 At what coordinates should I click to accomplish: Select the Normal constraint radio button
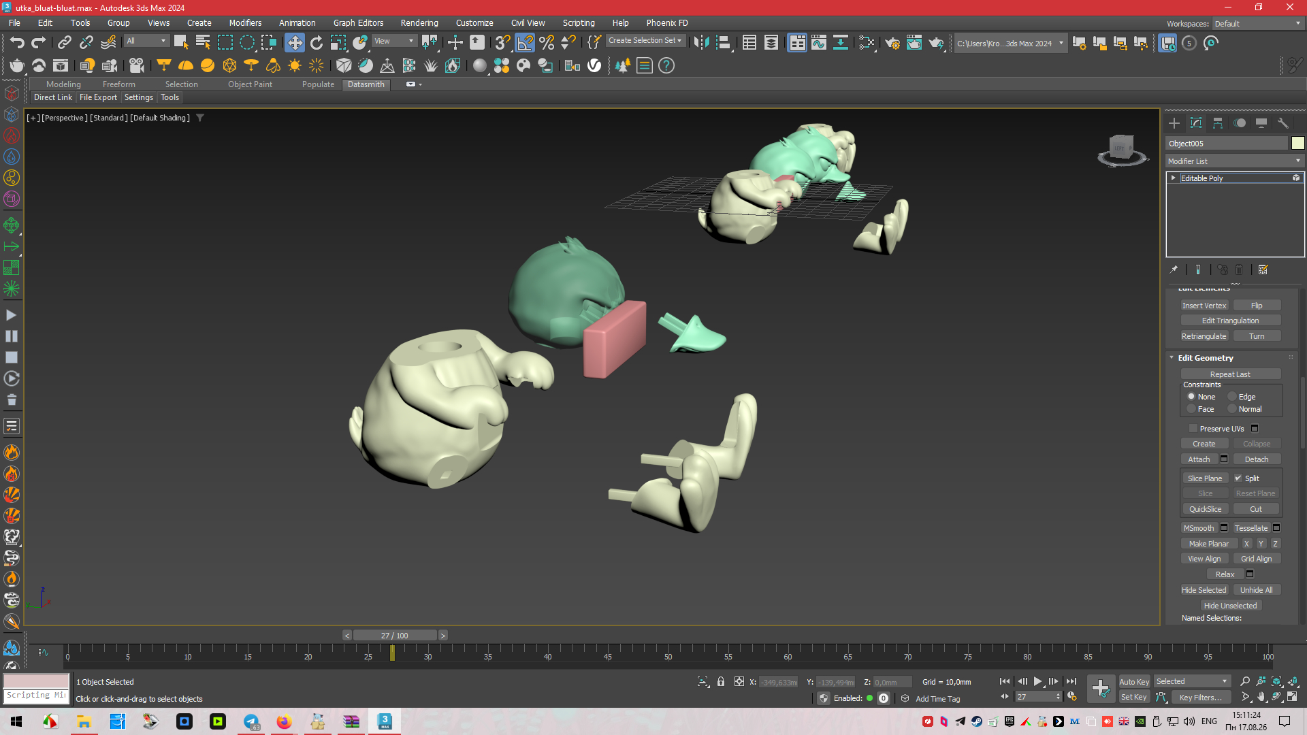[1232, 409]
